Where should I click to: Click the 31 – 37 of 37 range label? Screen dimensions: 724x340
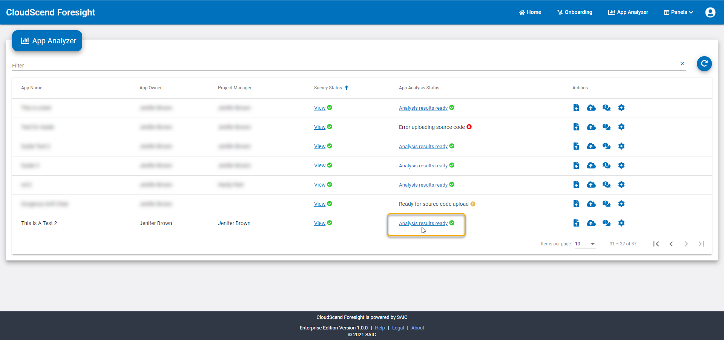[623, 244]
